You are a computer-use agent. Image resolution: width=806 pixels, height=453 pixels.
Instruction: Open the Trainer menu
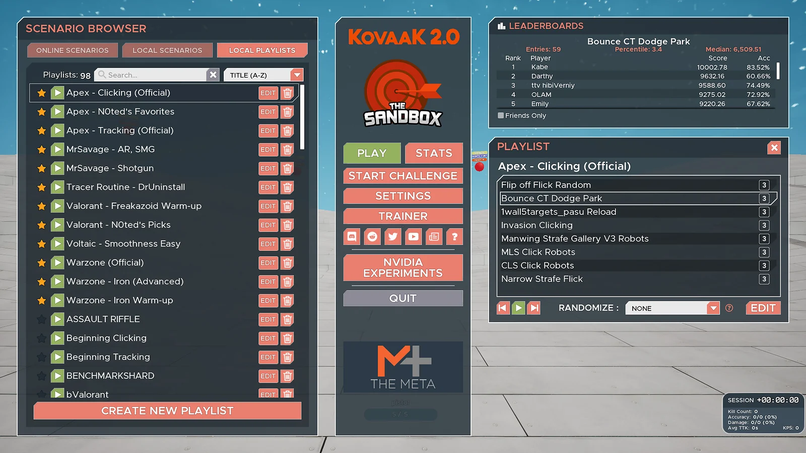point(403,216)
